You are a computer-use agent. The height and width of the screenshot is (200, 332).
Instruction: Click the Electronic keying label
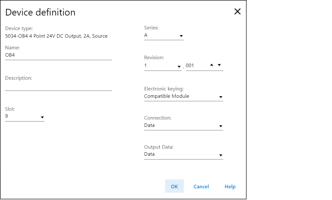[164, 89]
